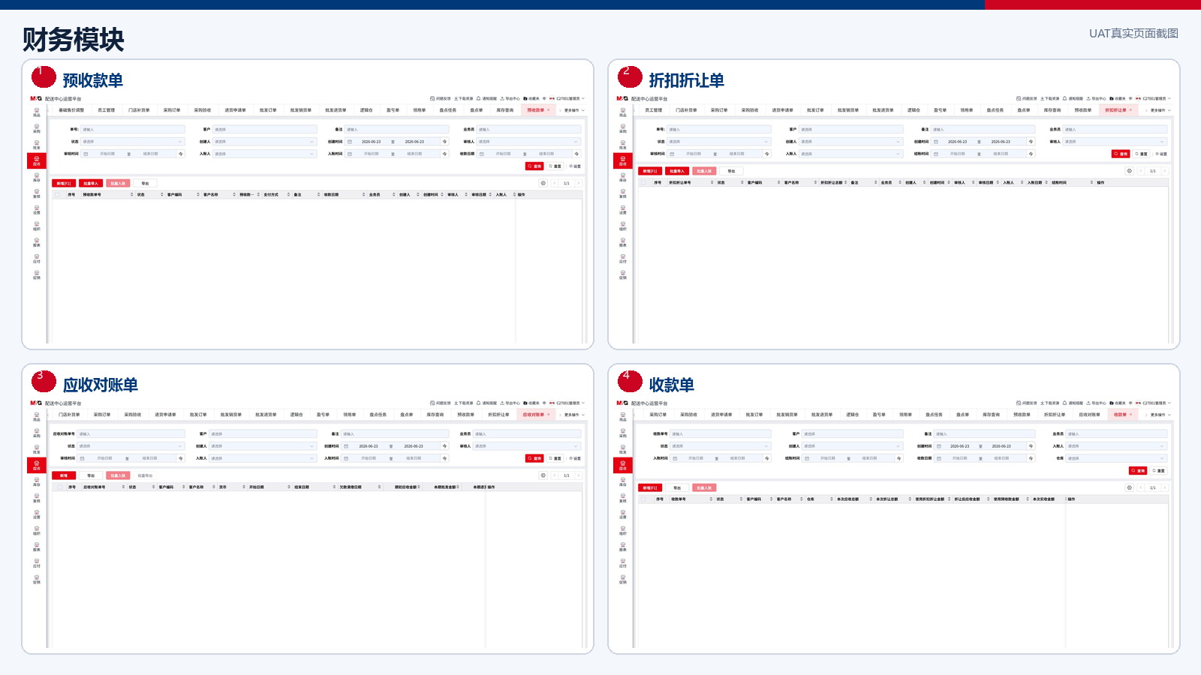Open 下载资源 icon in 预收款单 screenshot header
Viewport: 1201px width, 675px height.
pos(456,98)
